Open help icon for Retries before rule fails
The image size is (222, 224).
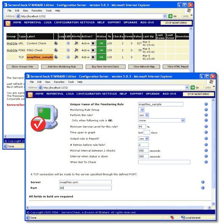click(206, 145)
